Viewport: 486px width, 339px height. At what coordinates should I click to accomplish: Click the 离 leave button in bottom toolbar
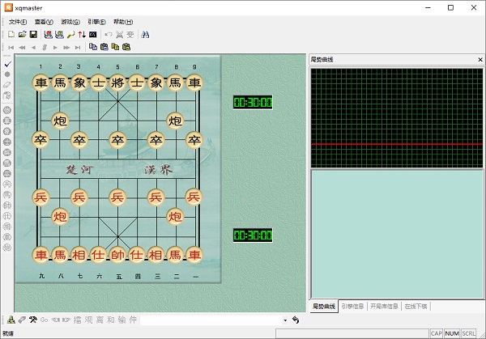(x=100, y=320)
